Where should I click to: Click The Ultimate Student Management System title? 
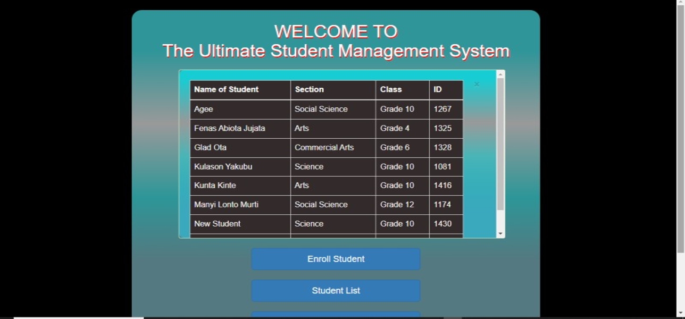tap(336, 51)
